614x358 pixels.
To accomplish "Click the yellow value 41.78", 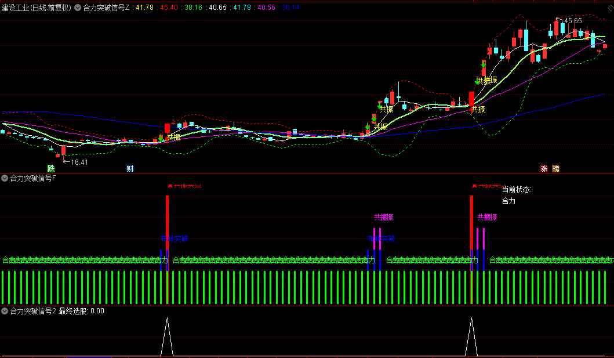I will coord(144,8).
